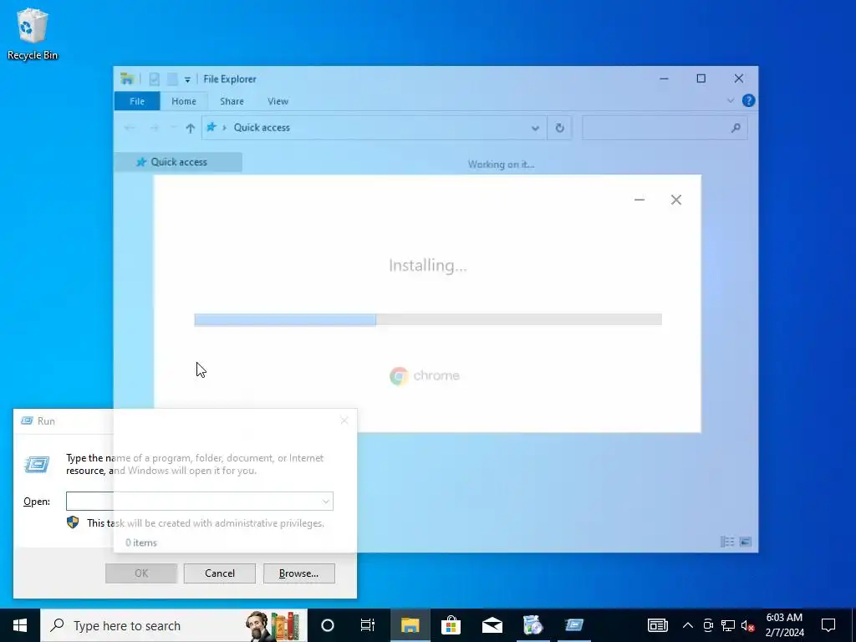
Task: Open network status tray icon
Action: pyautogui.click(x=728, y=625)
